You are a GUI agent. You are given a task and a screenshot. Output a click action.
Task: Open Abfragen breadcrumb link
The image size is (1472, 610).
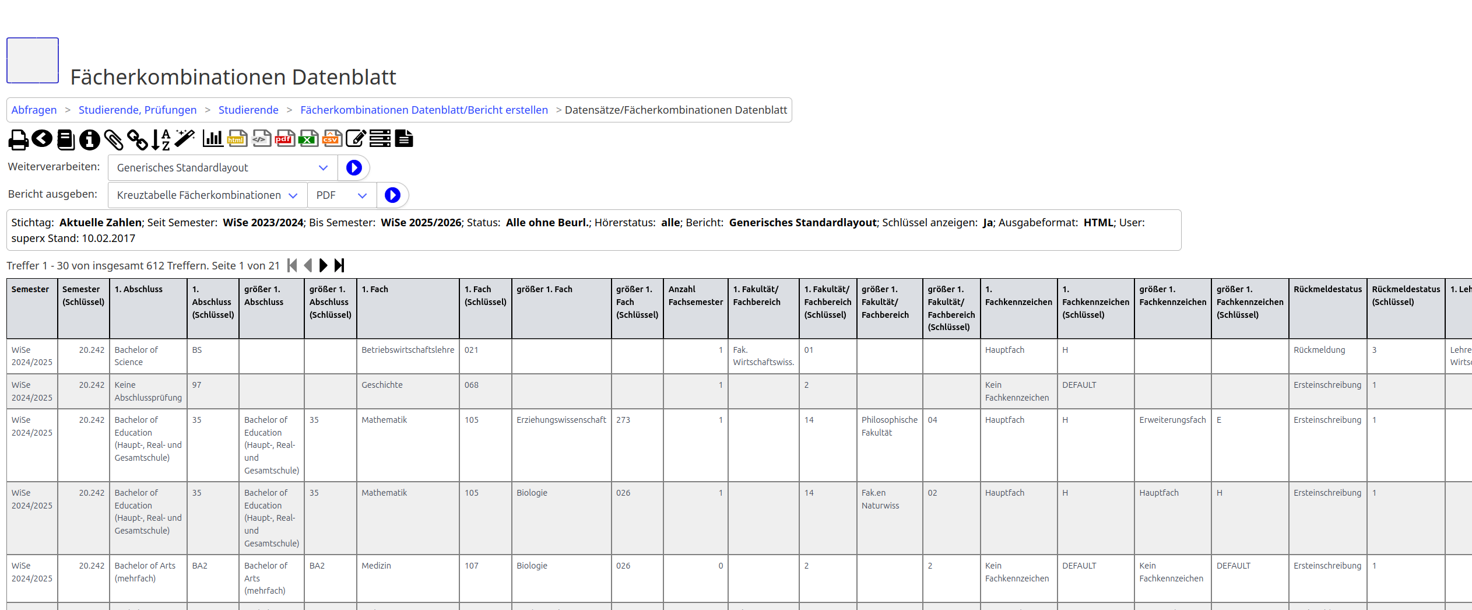[34, 110]
